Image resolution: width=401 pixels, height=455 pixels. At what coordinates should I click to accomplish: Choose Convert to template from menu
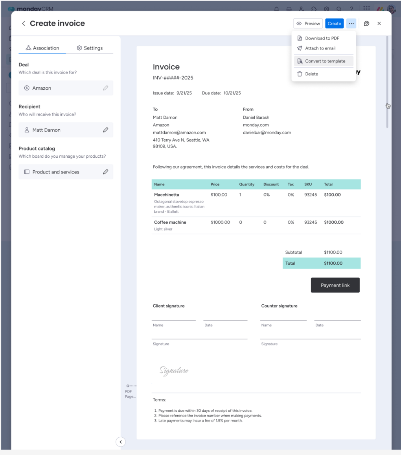325,61
